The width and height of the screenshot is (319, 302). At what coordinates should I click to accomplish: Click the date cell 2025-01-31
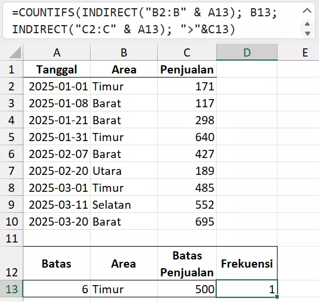pyautogui.click(x=57, y=137)
